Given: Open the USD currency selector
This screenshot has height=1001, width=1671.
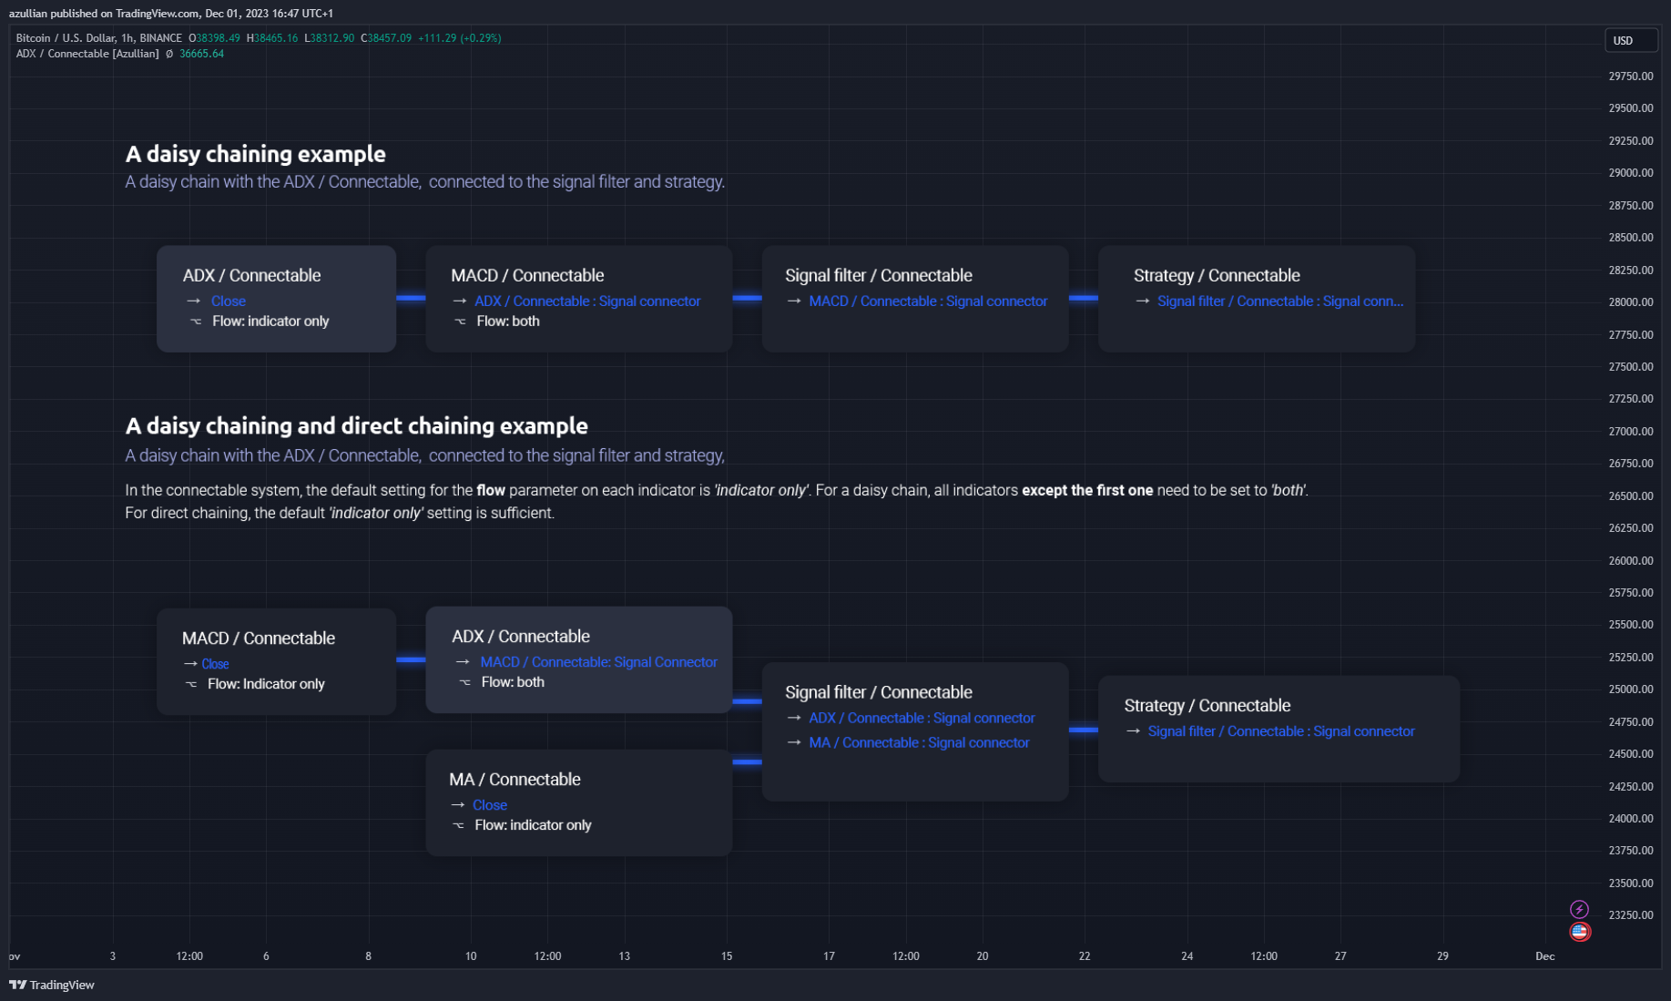Looking at the screenshot, I should point(1630,40).
